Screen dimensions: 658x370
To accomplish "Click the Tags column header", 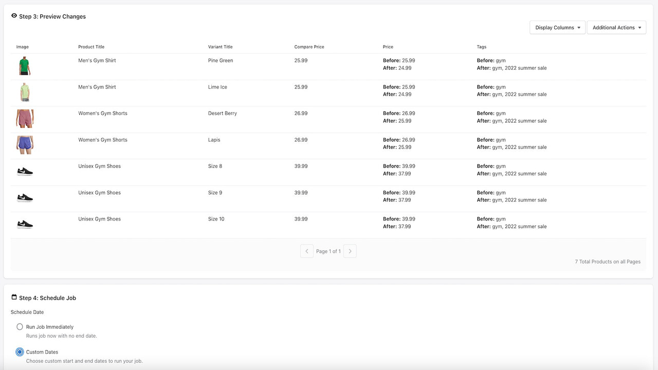I will point(481,47).
